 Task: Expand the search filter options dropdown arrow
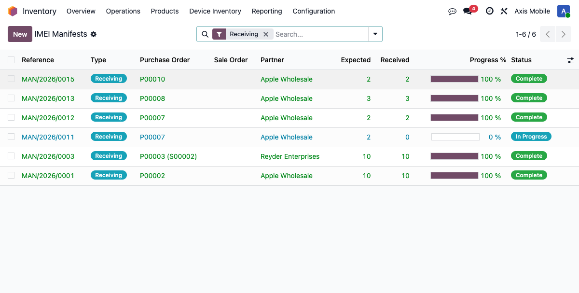point(375,34)
